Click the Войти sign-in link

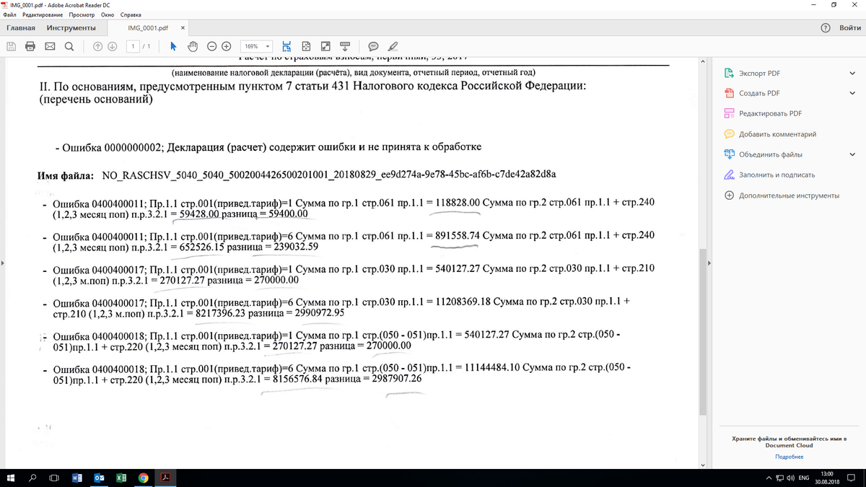[x=850, y=27]
